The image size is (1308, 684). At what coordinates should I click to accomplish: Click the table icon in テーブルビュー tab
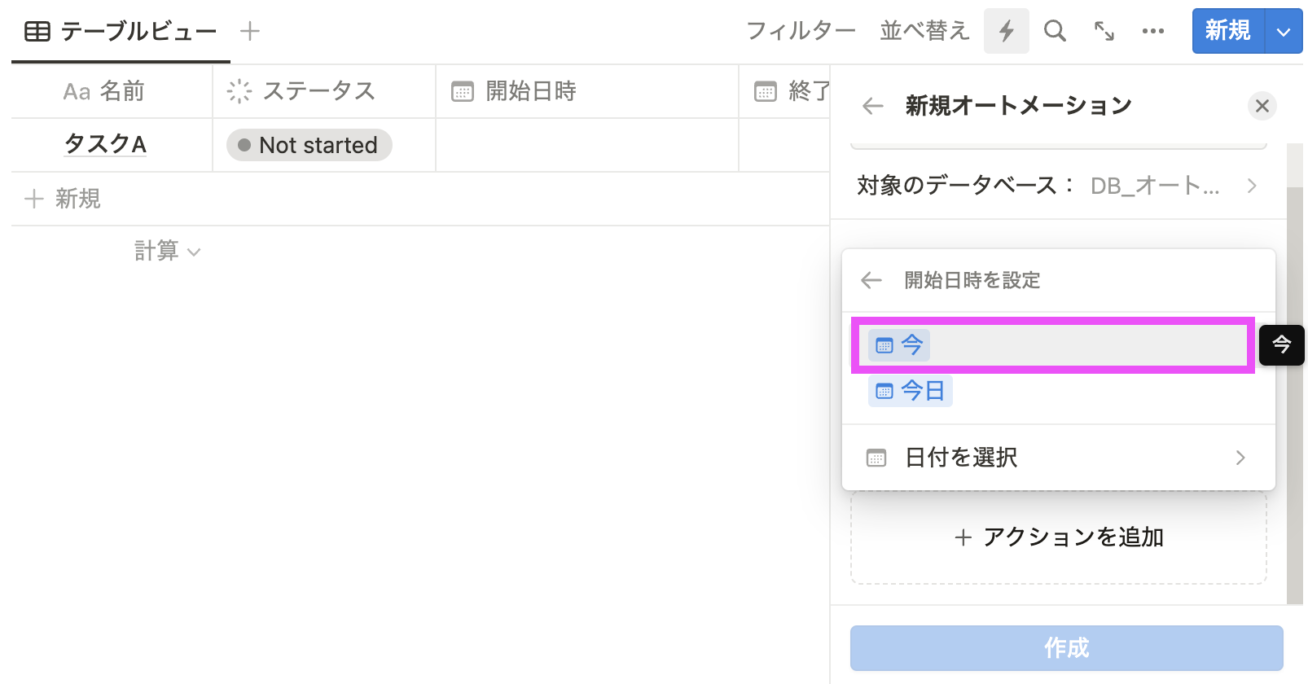(37, 32)
